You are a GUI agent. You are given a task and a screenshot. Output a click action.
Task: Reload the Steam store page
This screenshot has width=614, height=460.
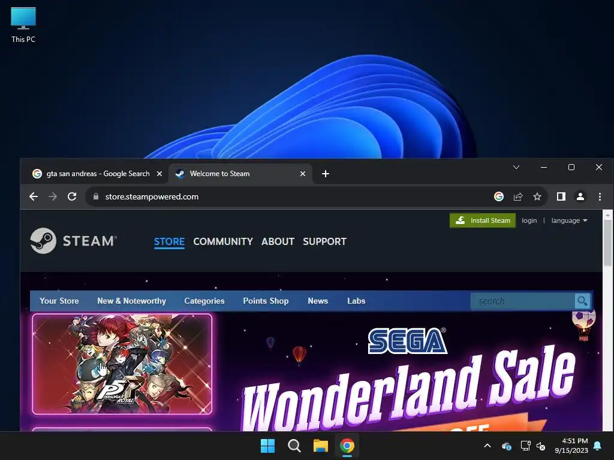pyautogui.click(x=72, y=196)
